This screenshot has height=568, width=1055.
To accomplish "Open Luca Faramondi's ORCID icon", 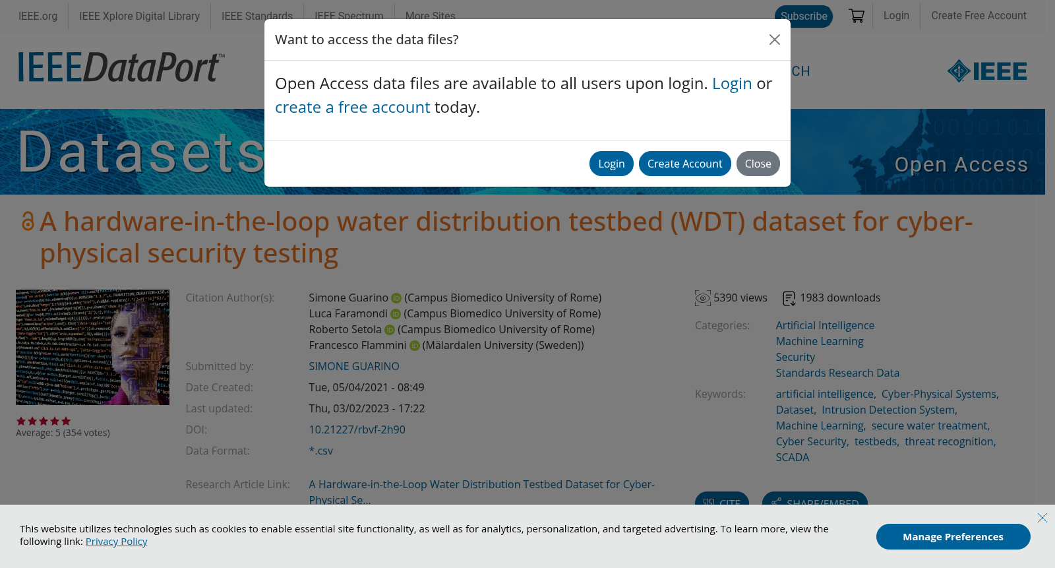I will click(396, 314).
